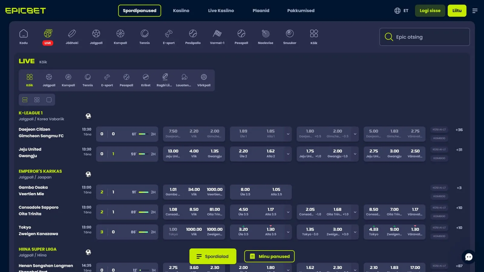The image size is (484, 272).
Task: Click the Liitu sign-up button
Action: pos(457,11)
